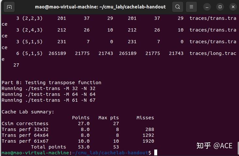Open the terminal hamburger menu

point(191,7)
